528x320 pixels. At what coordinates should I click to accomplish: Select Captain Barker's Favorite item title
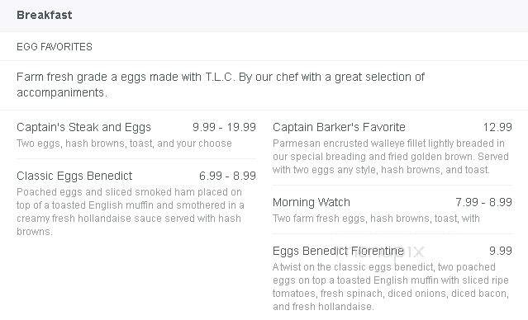click(x=339, y=127)
